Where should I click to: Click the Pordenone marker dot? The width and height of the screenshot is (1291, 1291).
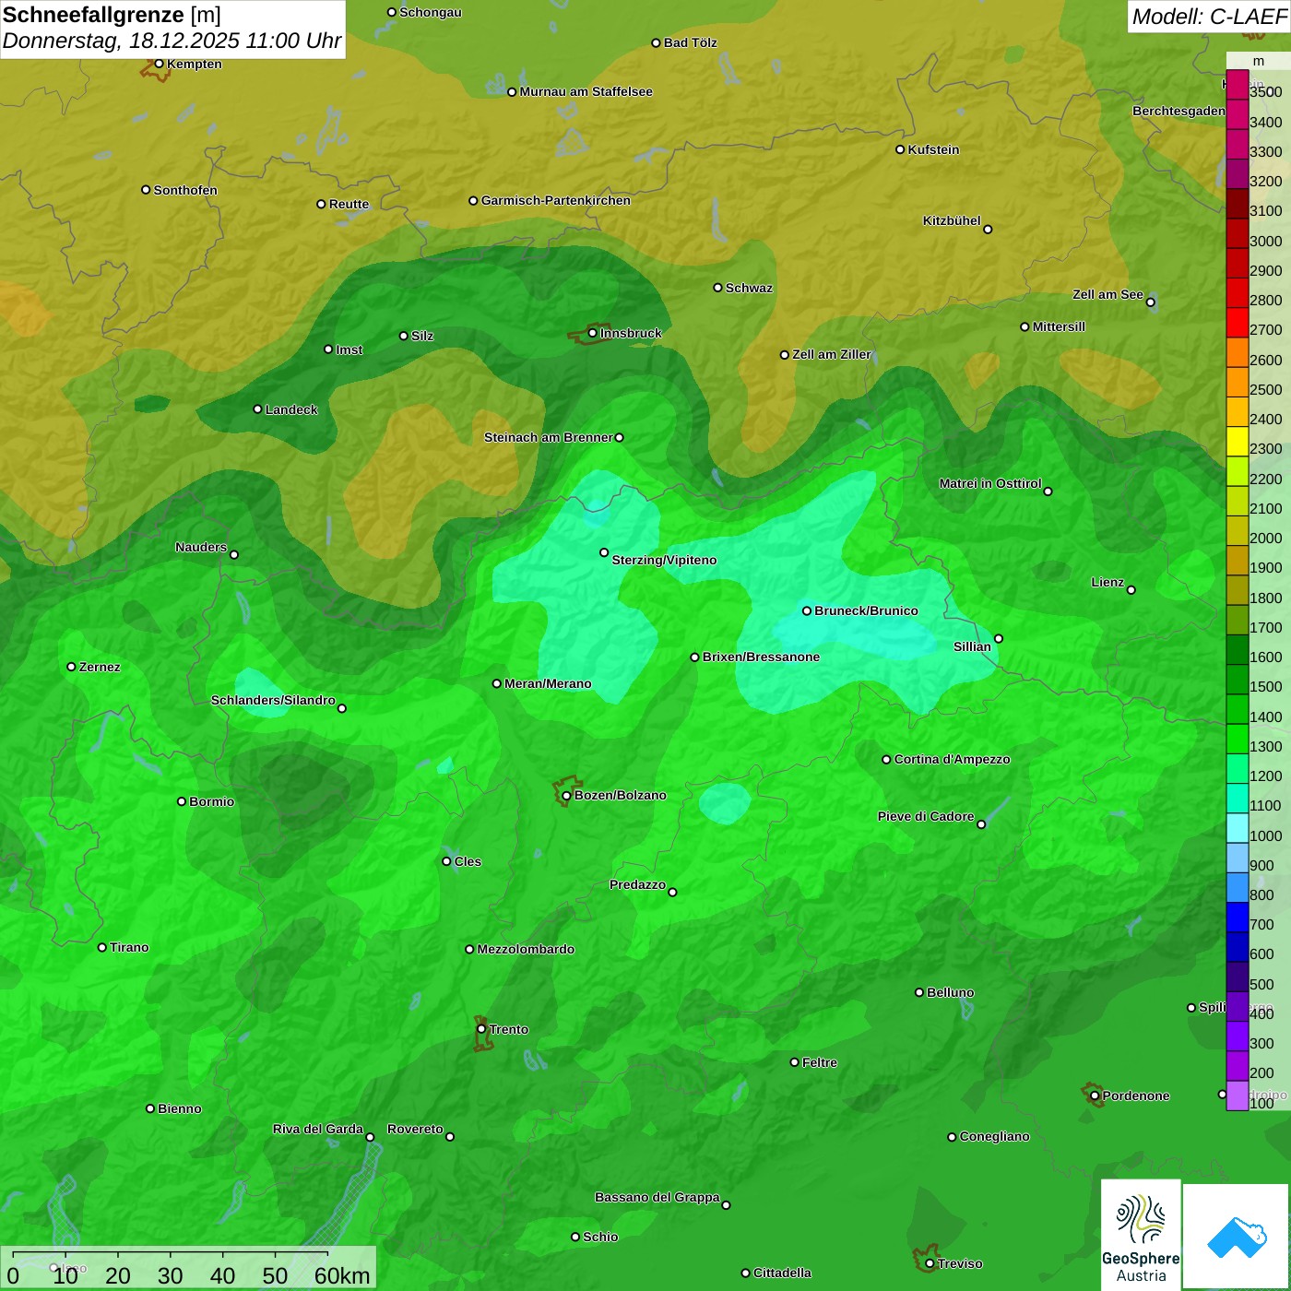pos(1095,1096)
